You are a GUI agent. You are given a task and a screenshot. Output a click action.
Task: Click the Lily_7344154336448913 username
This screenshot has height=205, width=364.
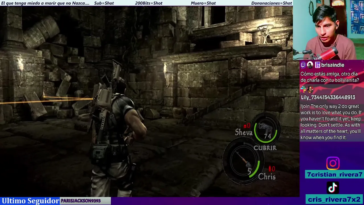coord(328,97)
